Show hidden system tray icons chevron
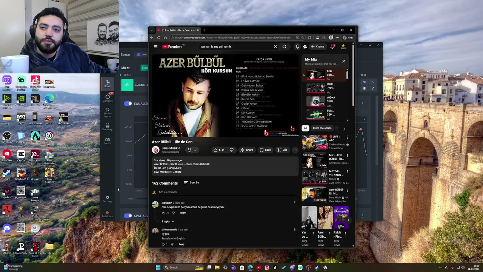The height and width of the screenshot is (272, 483). point(440,267)
